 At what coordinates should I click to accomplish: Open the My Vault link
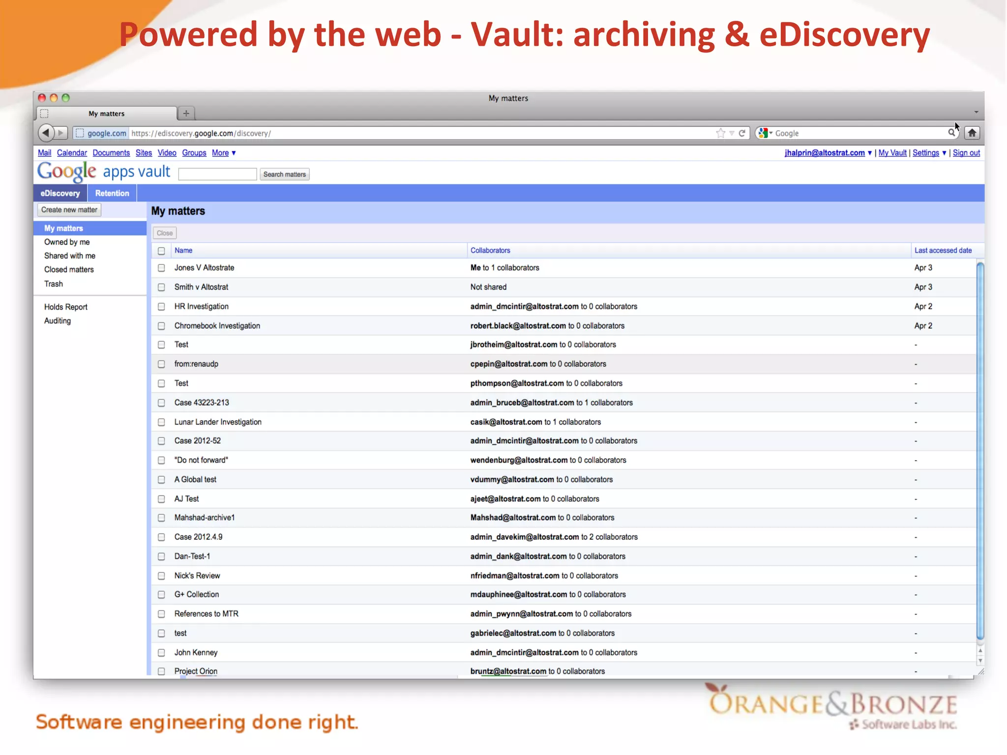point(892,153)
